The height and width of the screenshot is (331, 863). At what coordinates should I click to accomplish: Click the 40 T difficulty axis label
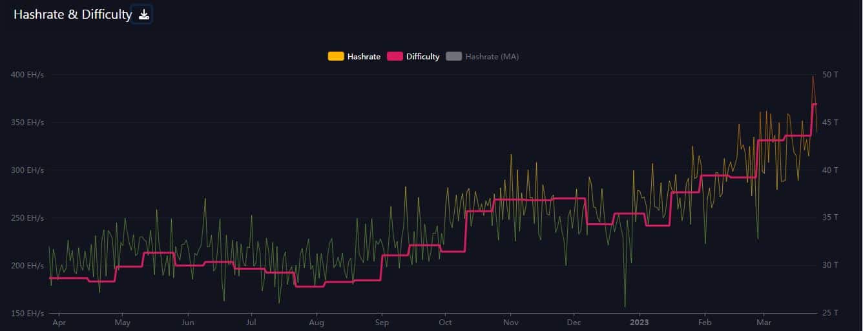click(x=830, y=170)
